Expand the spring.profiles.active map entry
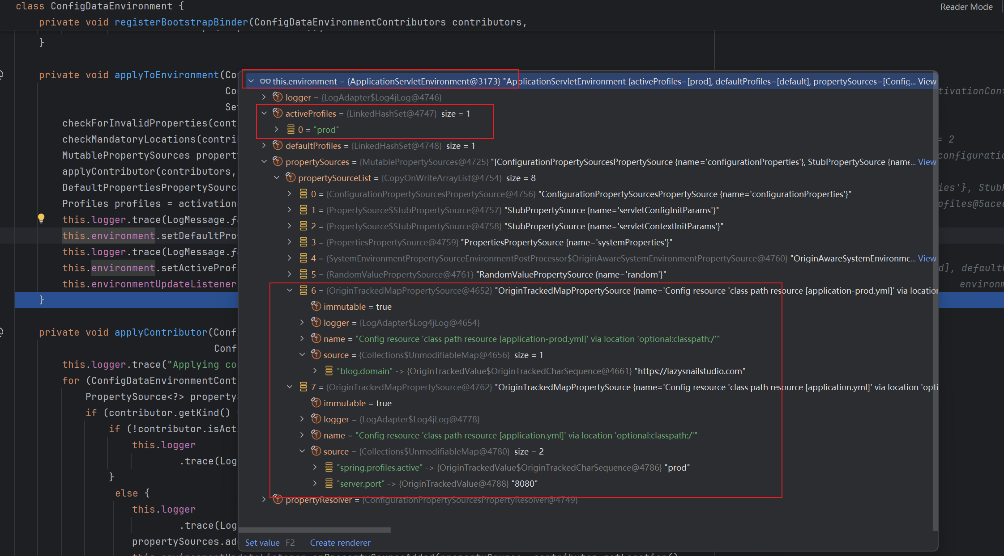Screen dimensions: 1004x556 tap(315, 468)
